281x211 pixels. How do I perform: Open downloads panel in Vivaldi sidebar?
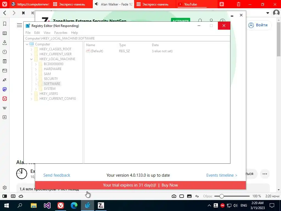coord(5,43)
